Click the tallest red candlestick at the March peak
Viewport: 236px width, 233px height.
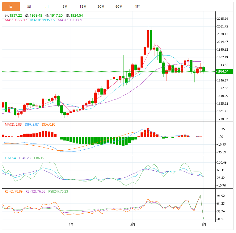tap(148, 39)
